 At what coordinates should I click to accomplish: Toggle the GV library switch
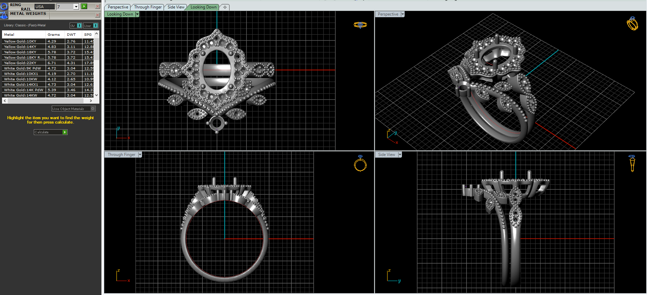click(79, 26)
